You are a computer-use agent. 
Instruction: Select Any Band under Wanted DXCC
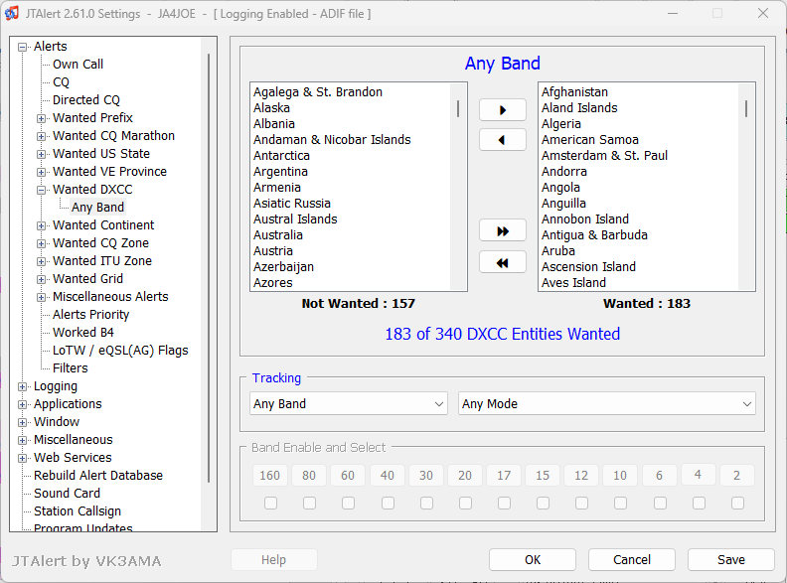pos(97,208)
